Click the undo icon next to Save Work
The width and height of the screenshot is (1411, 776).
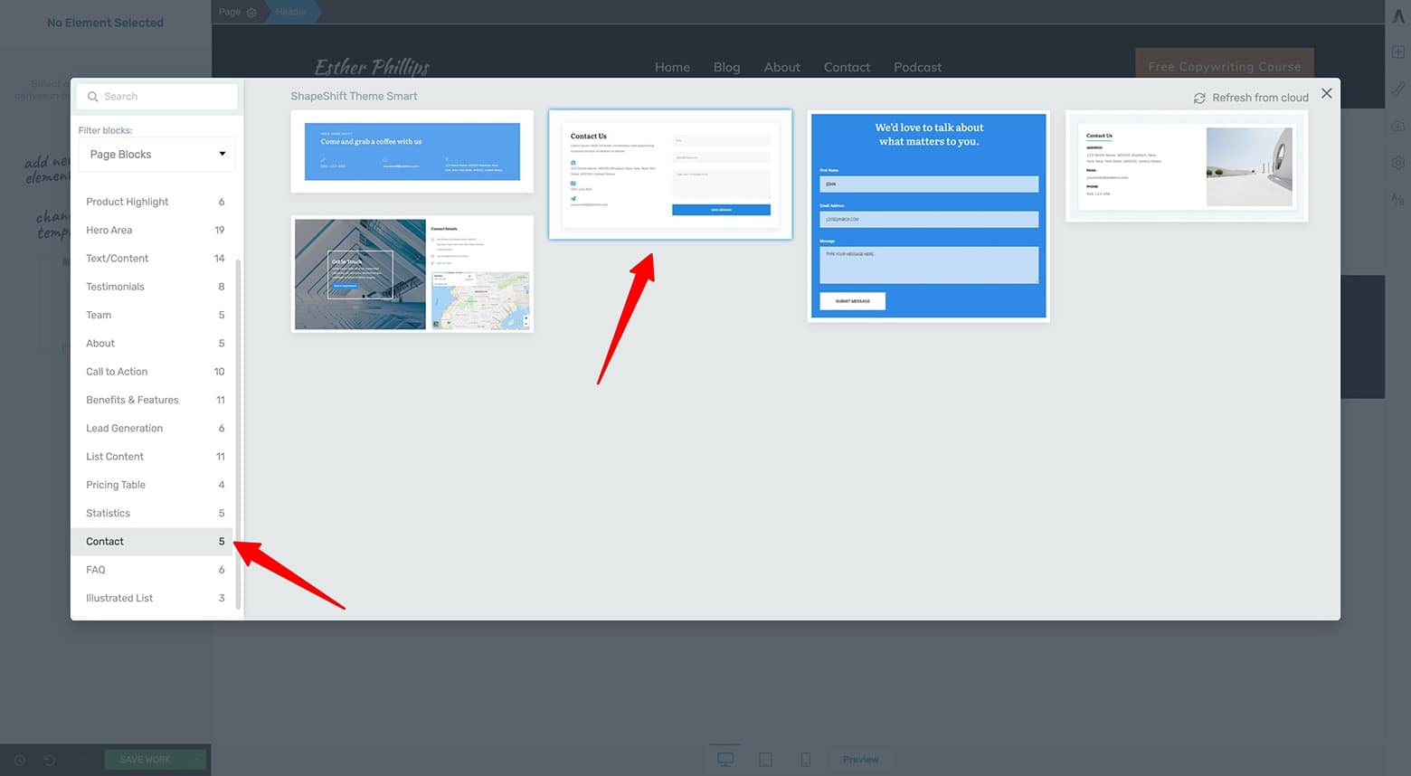pos(50,760)
